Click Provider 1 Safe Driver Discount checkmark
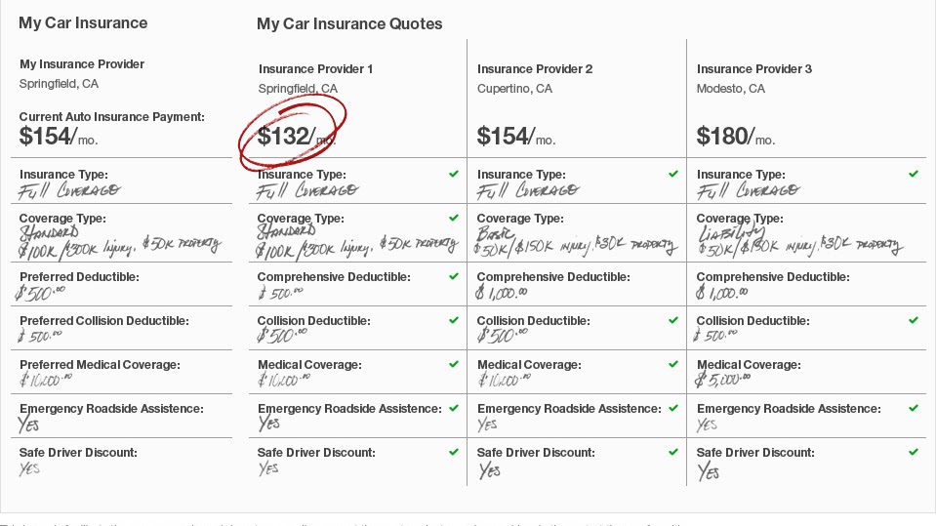Image resolution: width=936 pixels, height=526 pixels. coord(454,452)
